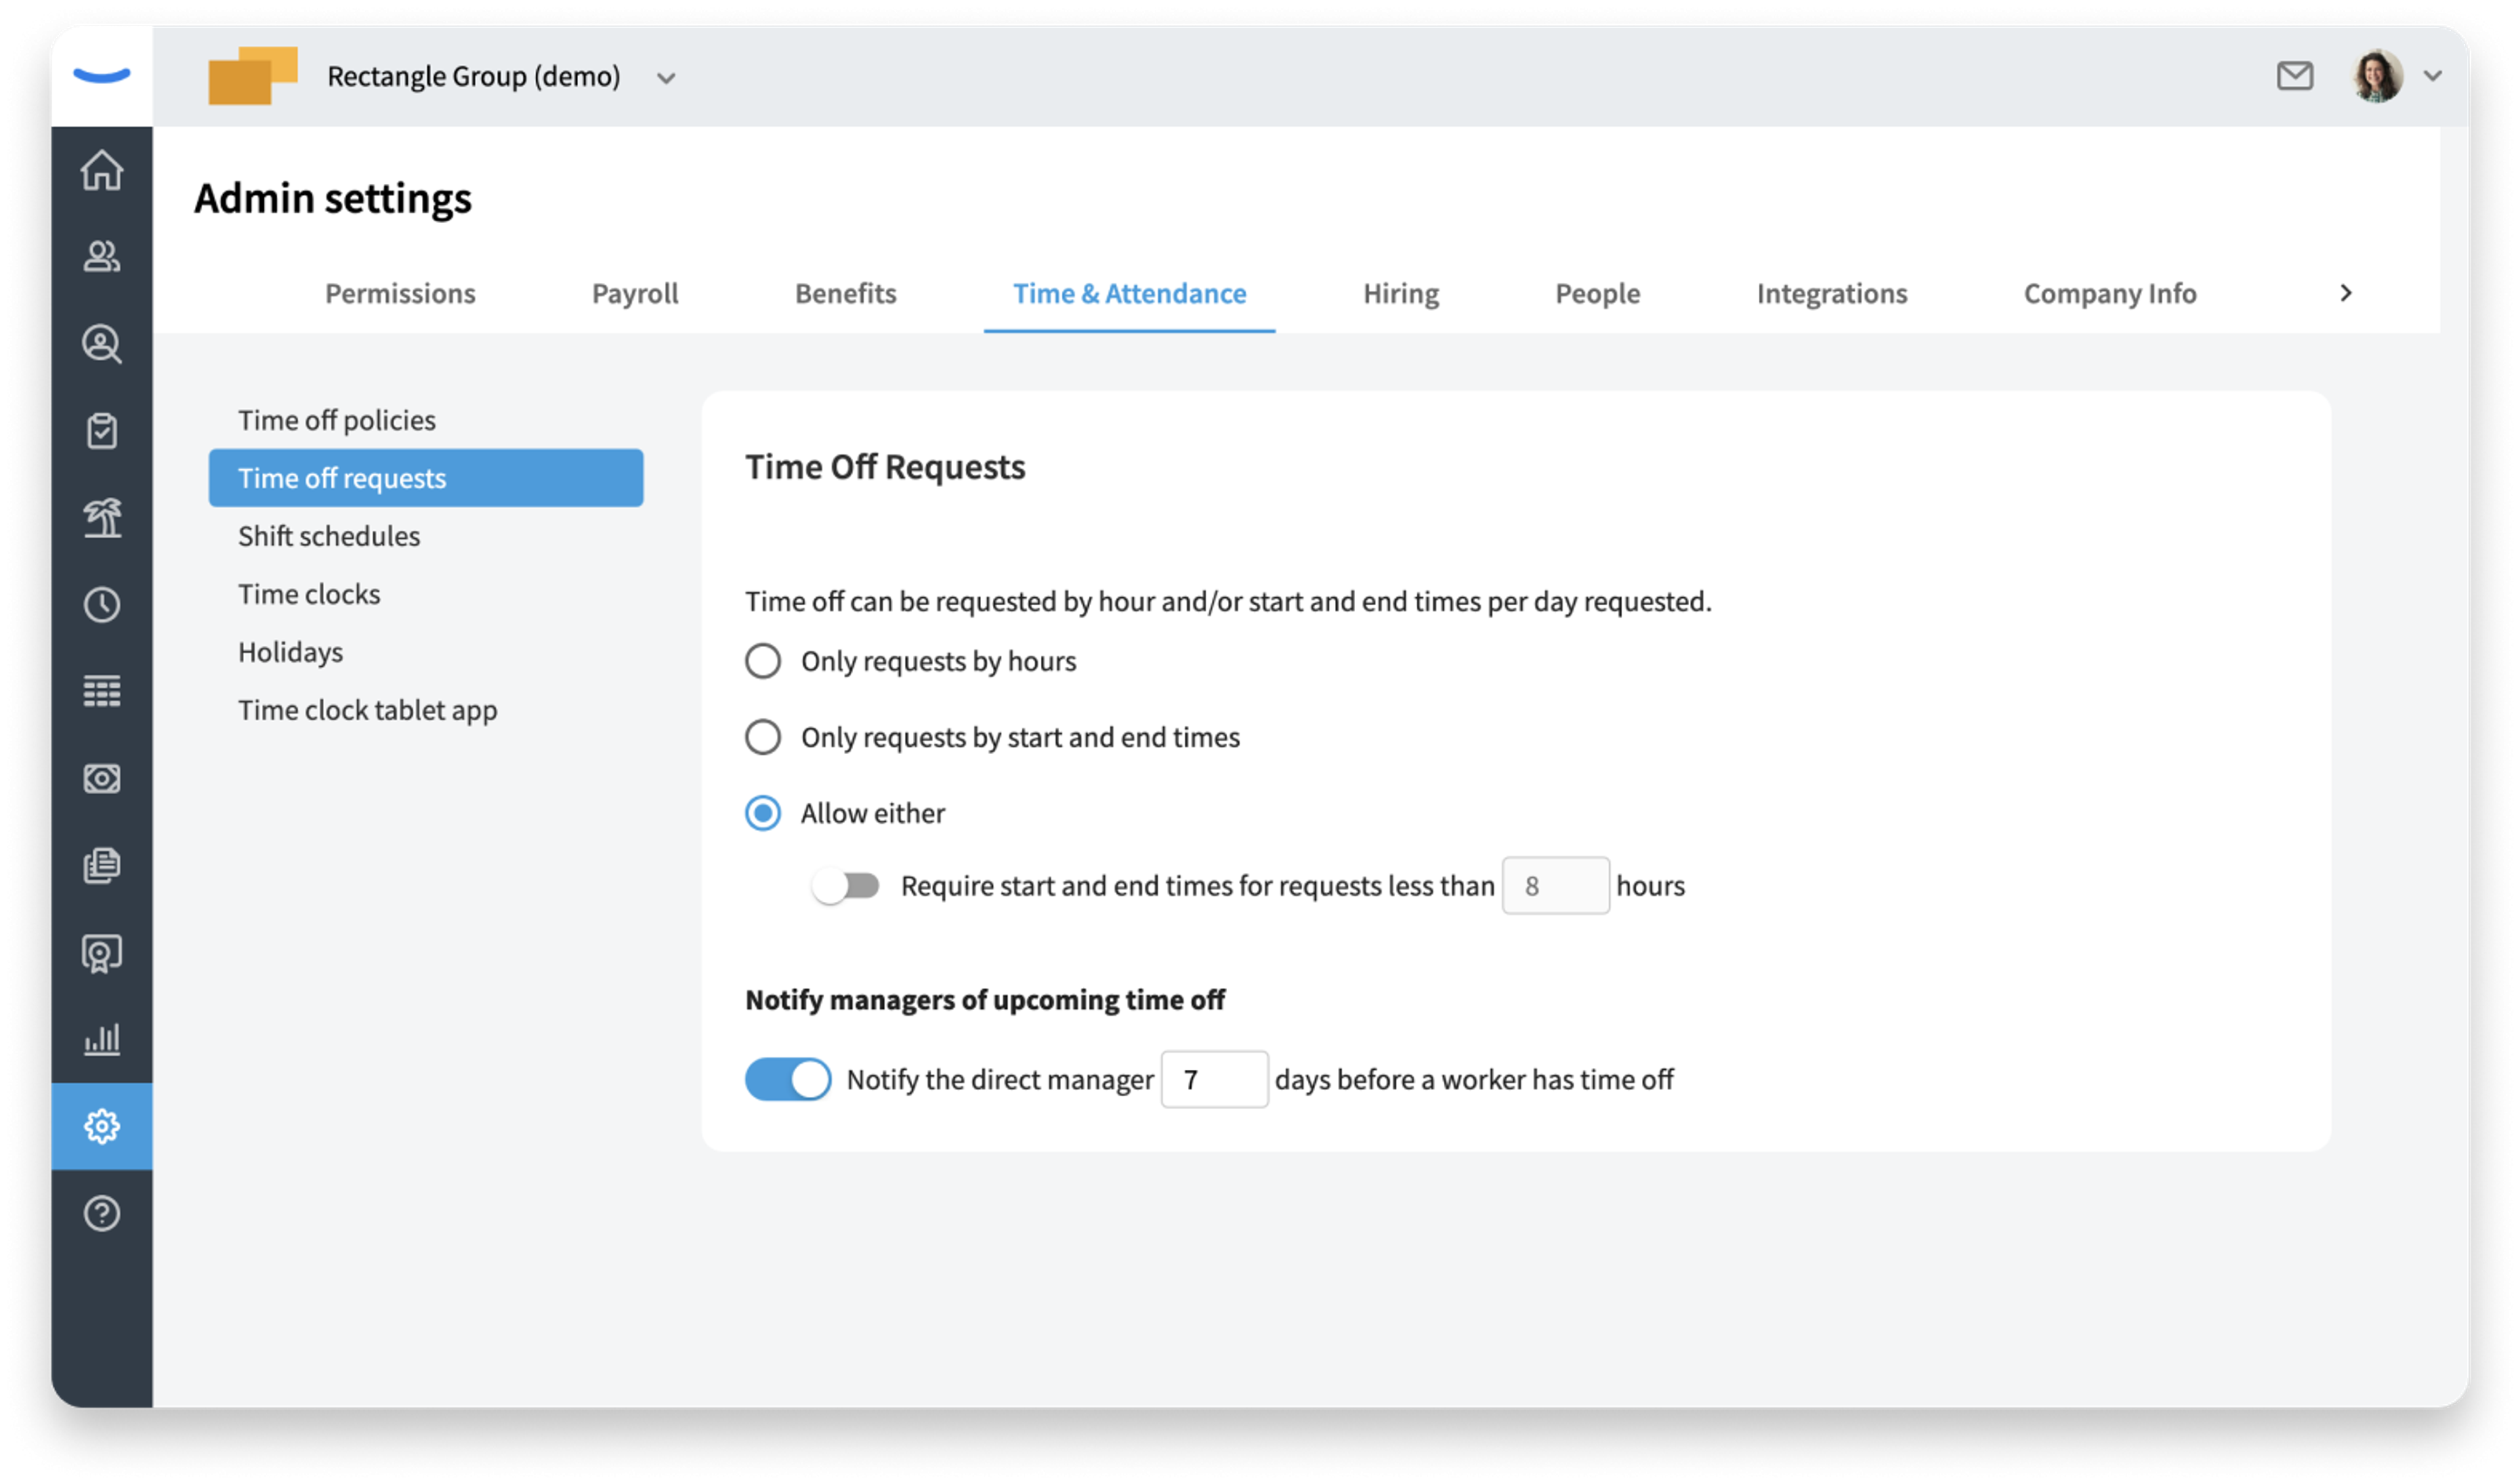This screenshot has width=2520, height=1484.
Task: Expand Rectangle Group company dropdown
Action: 666,78
